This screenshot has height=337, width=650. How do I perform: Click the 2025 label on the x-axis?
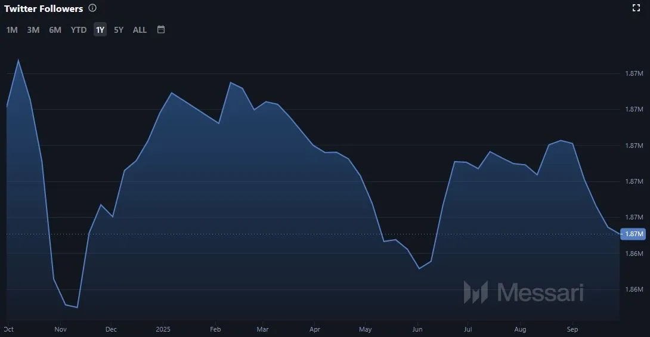tap(163, 329)
